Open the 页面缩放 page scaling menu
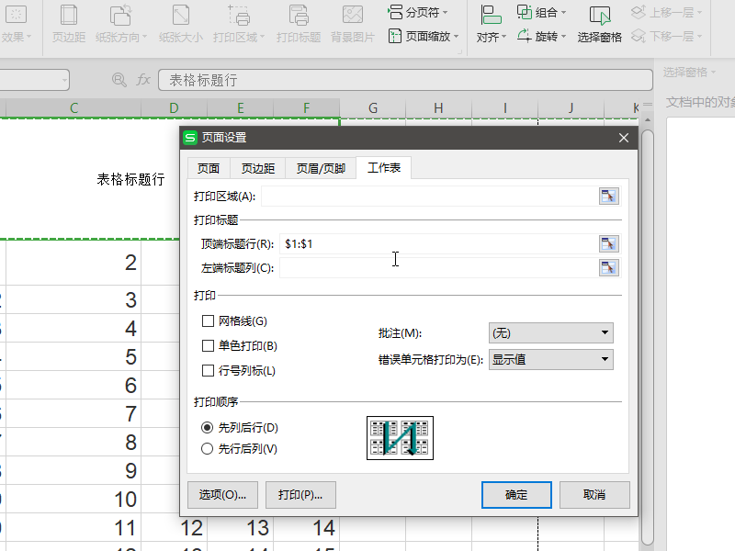Viewport: 735px width, 551px height. pyautogui.click(x=424, y=36)
